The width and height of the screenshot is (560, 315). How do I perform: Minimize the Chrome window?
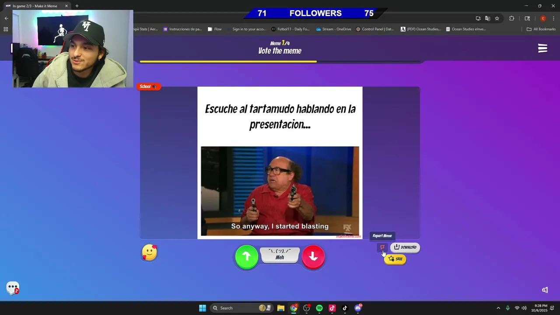click(526, 6)
